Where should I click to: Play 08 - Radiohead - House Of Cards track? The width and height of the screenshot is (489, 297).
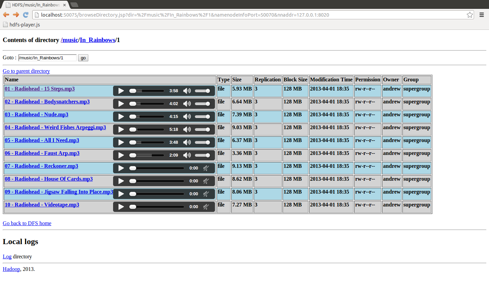121,181
